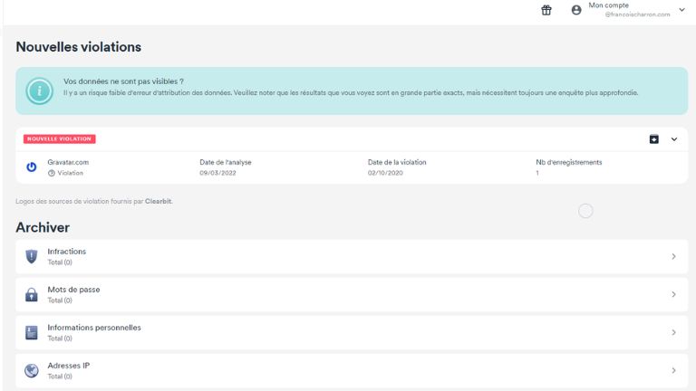Select Nb d'enregistrements value 1
This screenshot has width=696, height=391.
coord(537,173)
